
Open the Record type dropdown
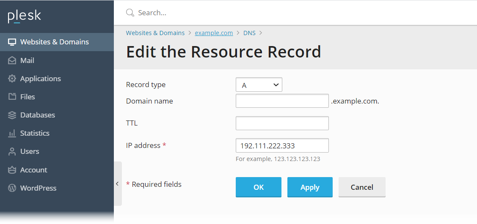click(259, 85)
